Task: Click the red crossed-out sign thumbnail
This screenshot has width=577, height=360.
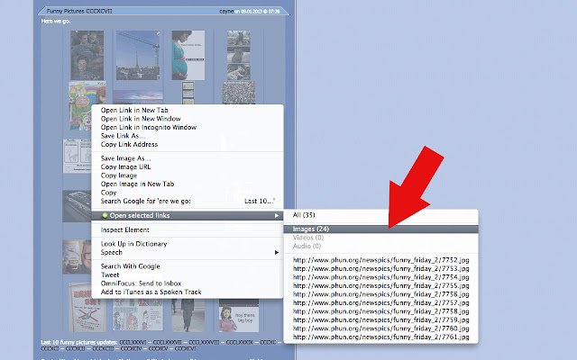Action: tap(87, 308)
